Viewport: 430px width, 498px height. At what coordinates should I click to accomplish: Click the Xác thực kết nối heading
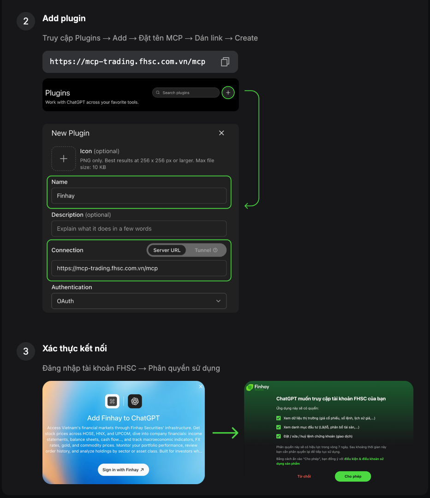[75, 349]
